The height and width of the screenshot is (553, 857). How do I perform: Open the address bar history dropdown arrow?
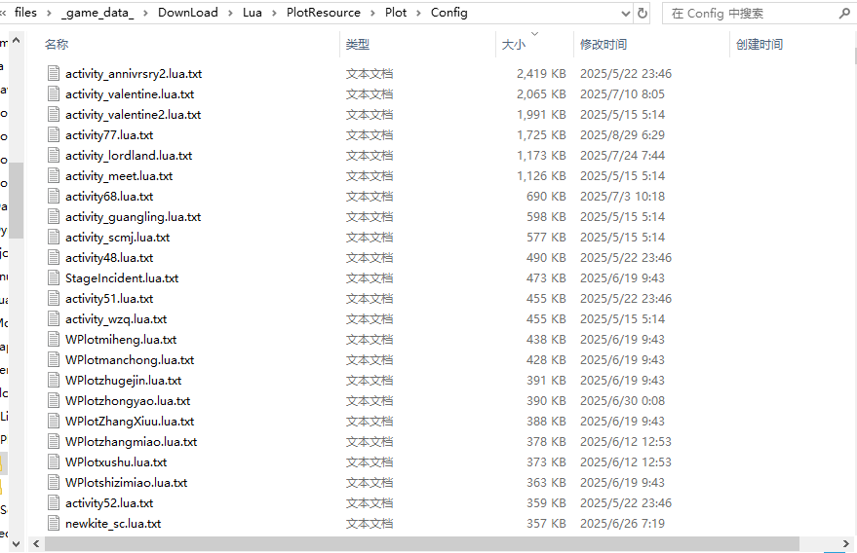pyautogui.click(x=624, y=14)
